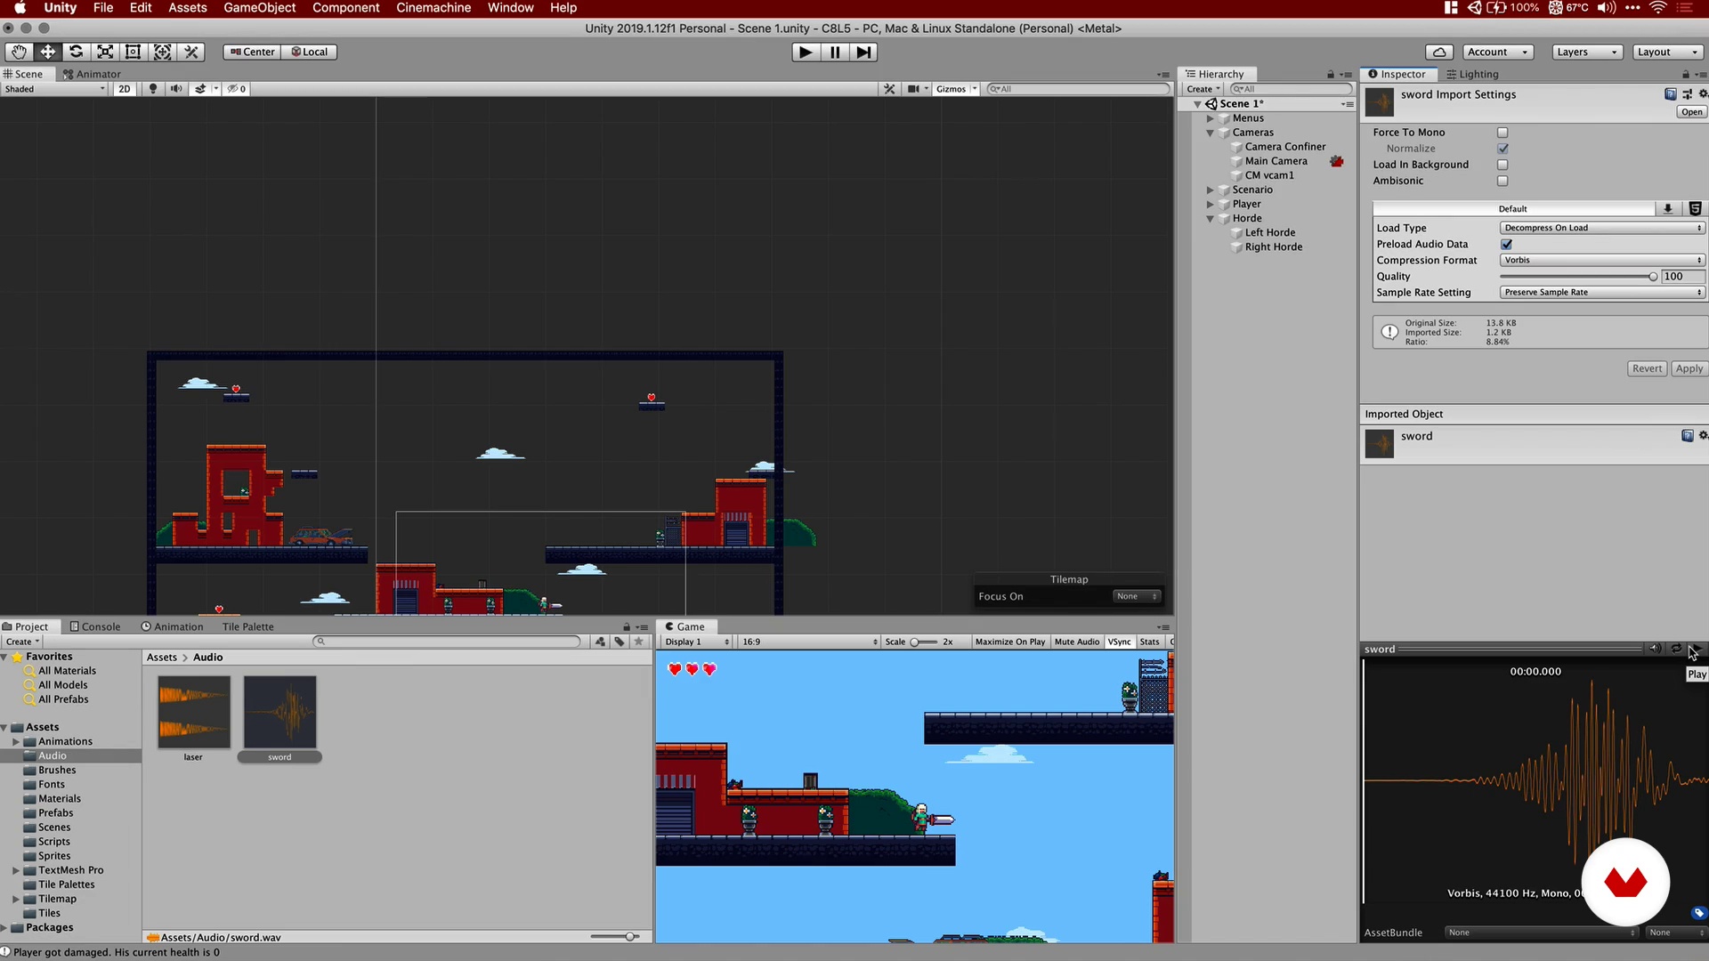Image resolution: width=1709 pixels, height=961 pixels.
Task: Open the import settings gear menu
Action: [x=1703, y=94]
